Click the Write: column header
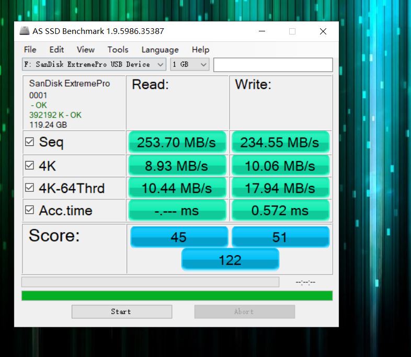Screen dimensions: 411x357 click(x=253, y=84)
